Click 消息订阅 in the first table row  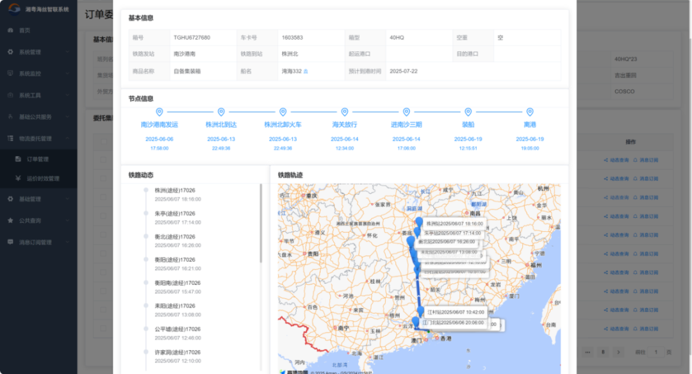(x=645, y=160)
